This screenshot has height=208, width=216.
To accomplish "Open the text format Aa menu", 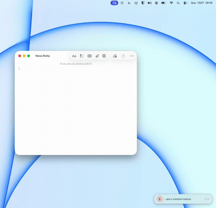I will pyautogui.click(x=74, y=56).
